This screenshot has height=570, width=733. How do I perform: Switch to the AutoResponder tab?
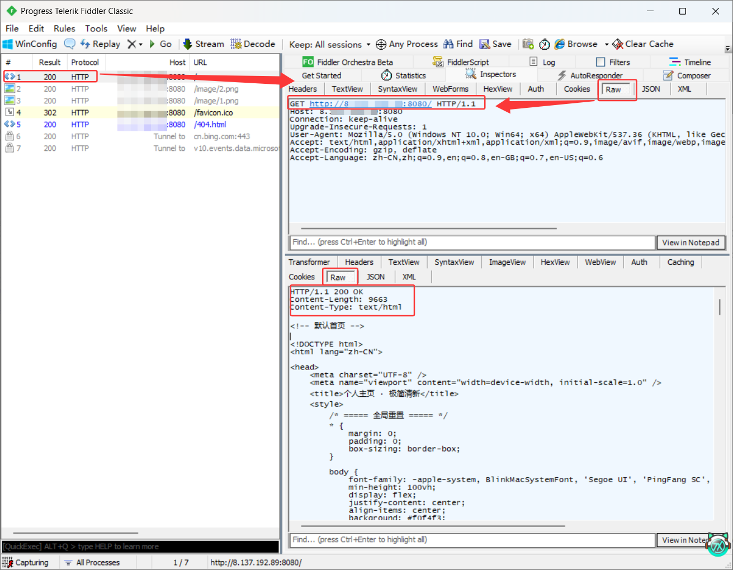(x=590, y=75)
